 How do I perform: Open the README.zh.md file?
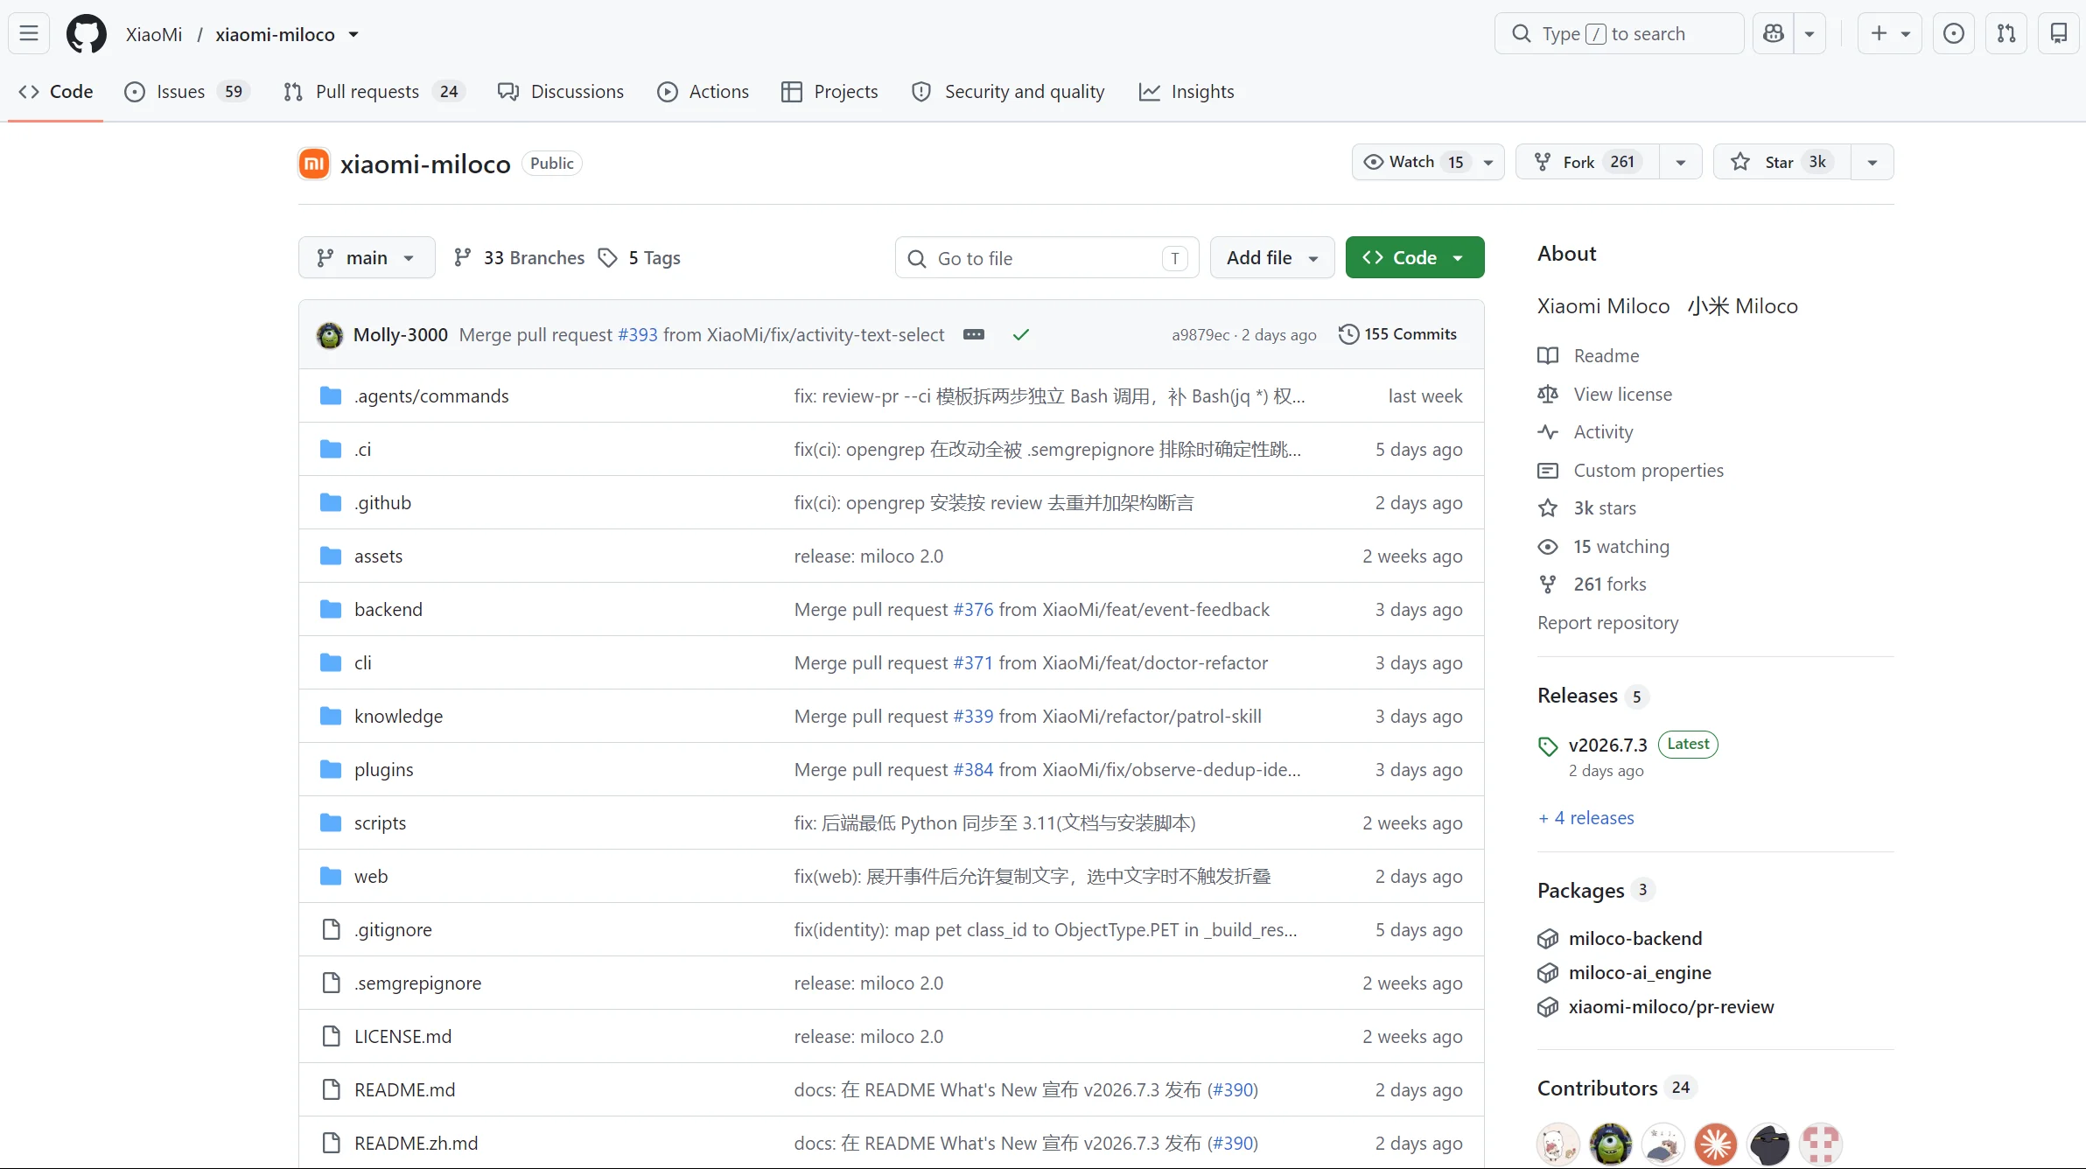(x=416, y=1144)
